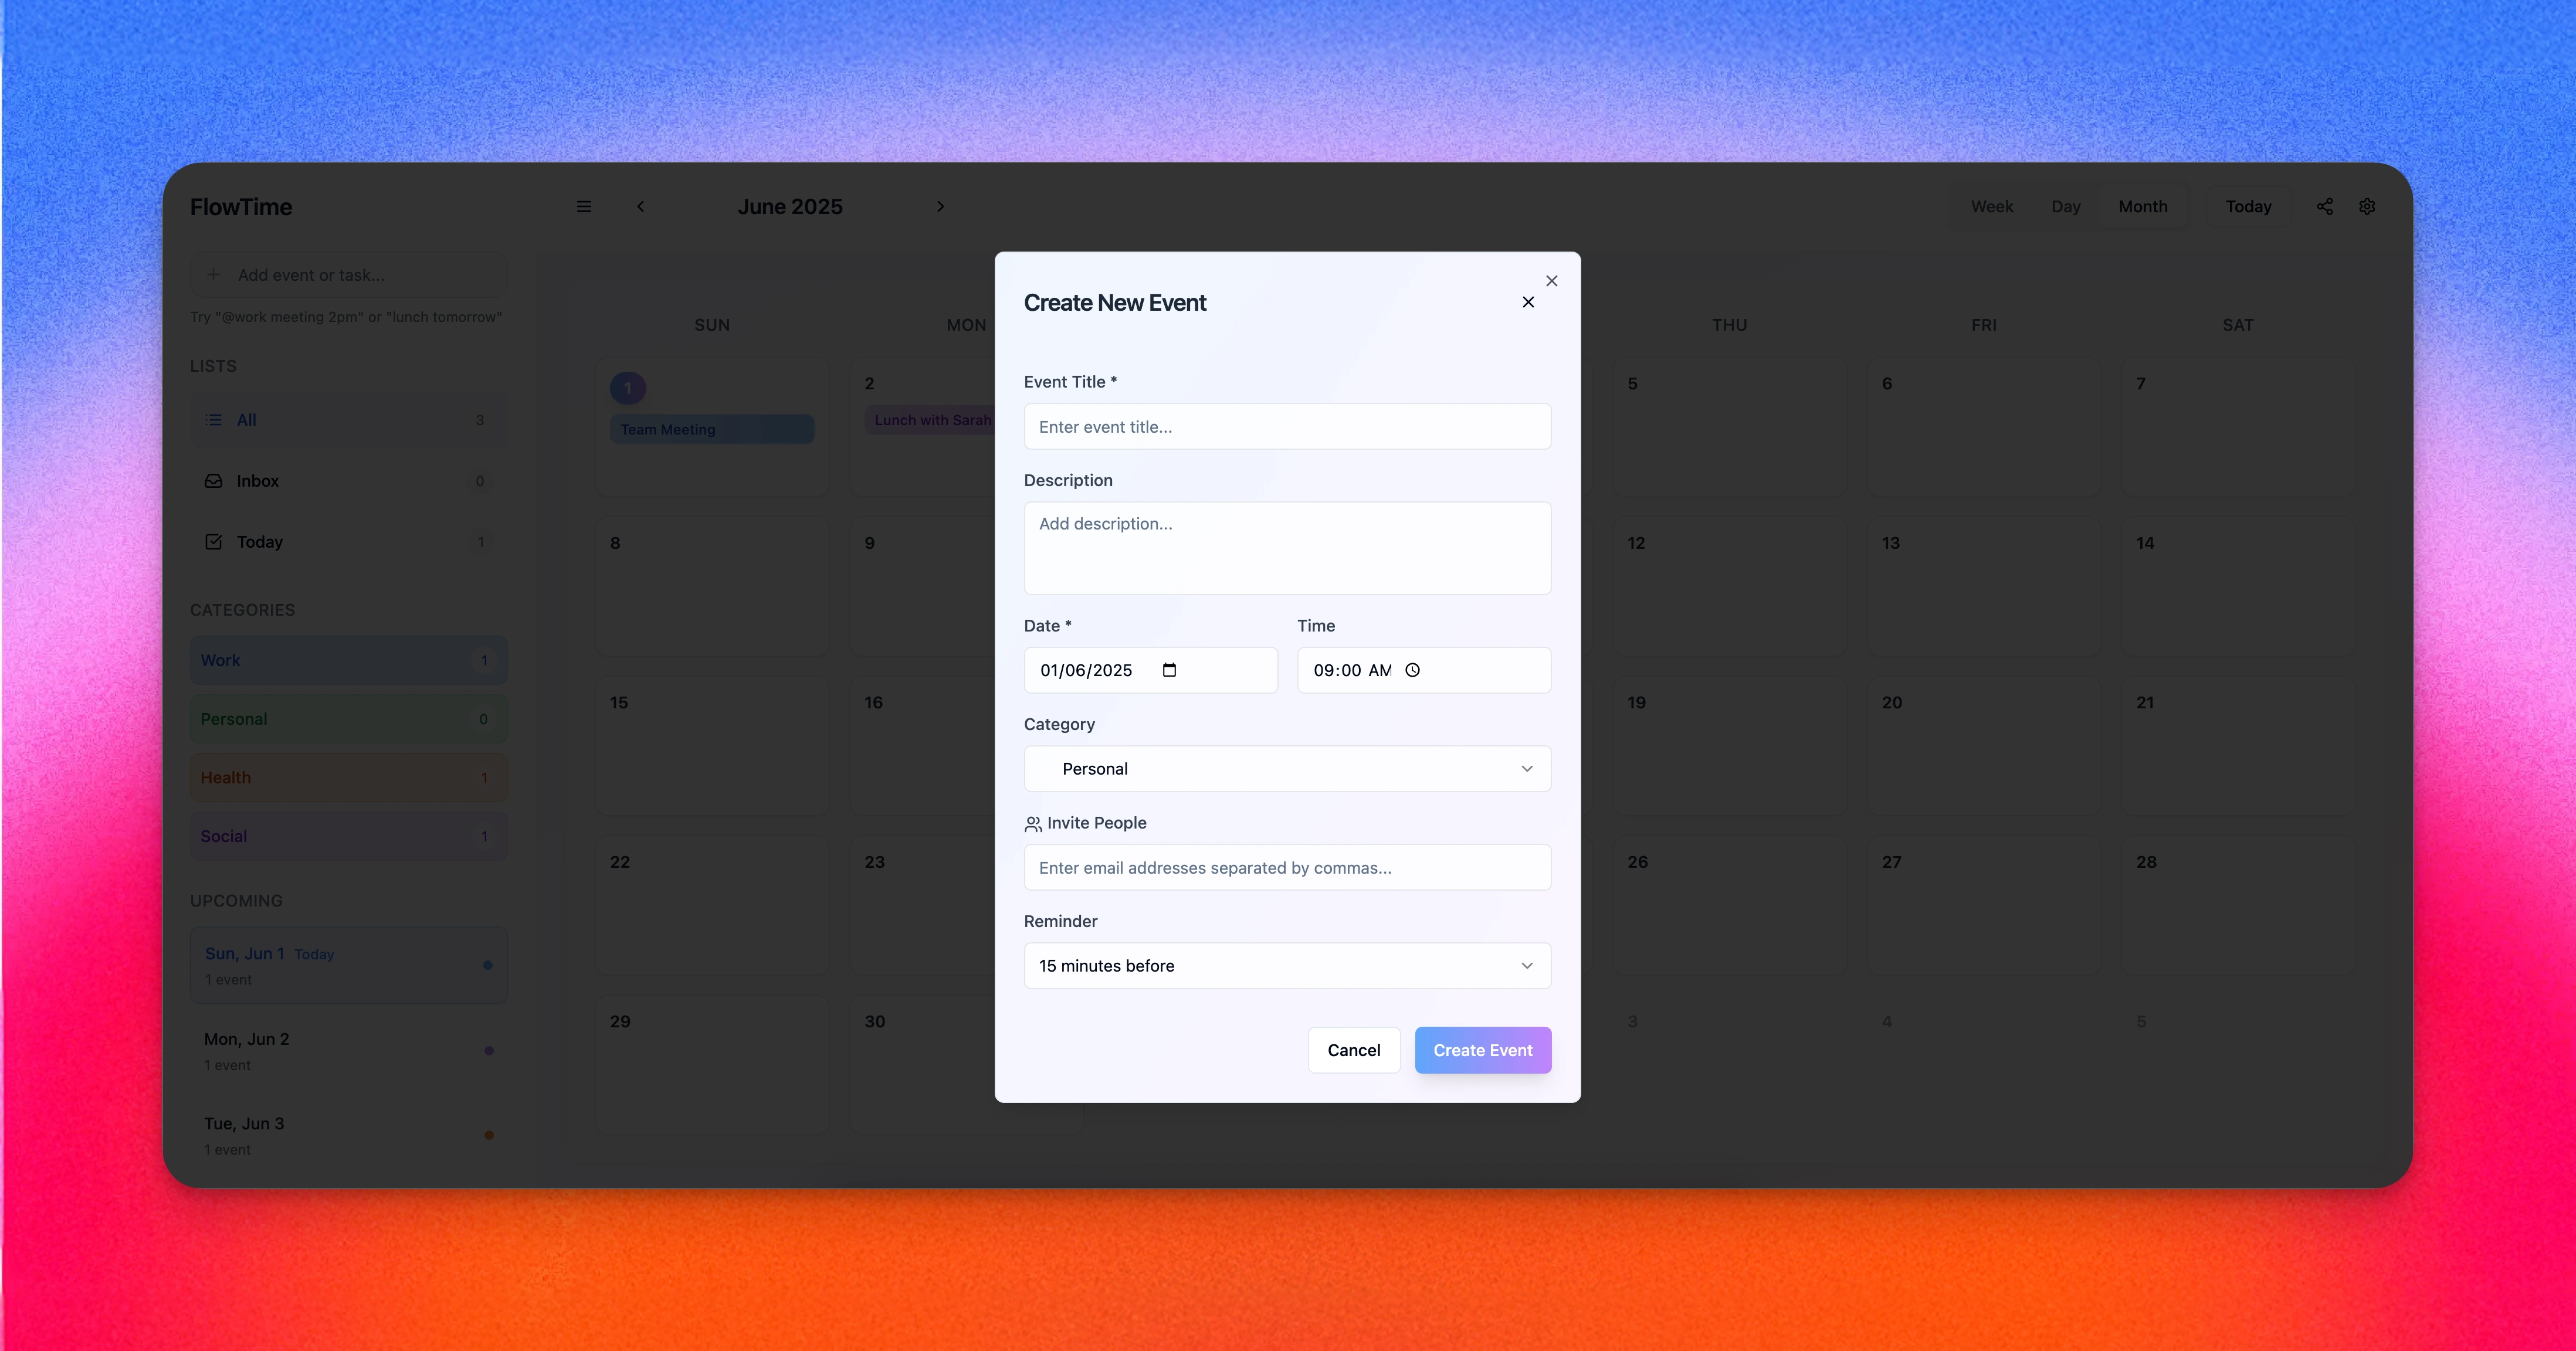Focus the Event Title input
The height and width of the screenshot is (1351, 2576).
(x=1287, y=427)
